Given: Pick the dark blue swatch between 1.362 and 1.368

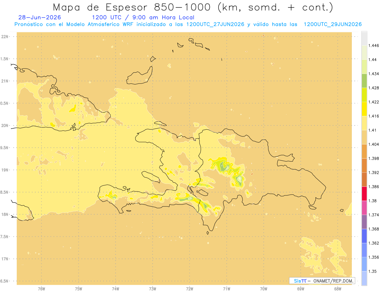Looking at the screenshot, I should pyautogui.click(x=364, y=236).
